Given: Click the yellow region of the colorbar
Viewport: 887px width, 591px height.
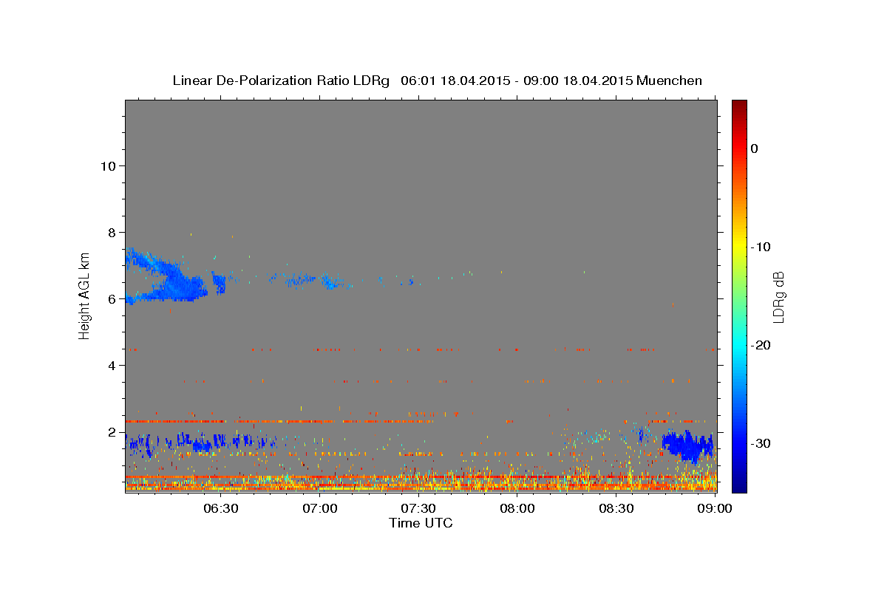Looking at the screenshot, I should click(739, 247).
